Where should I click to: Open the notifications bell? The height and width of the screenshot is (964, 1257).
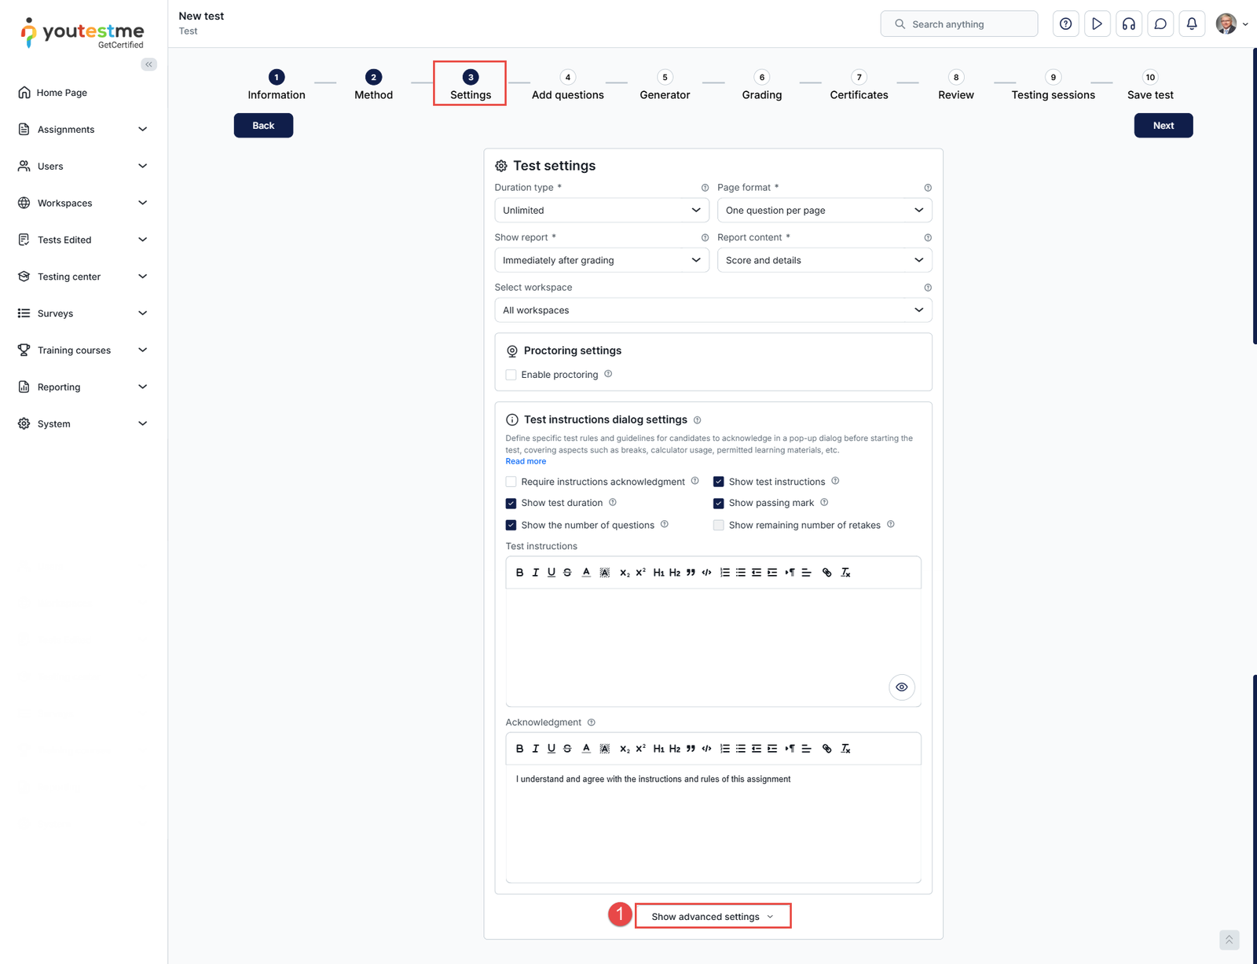pyautogui.click(x=1192, y=24)
